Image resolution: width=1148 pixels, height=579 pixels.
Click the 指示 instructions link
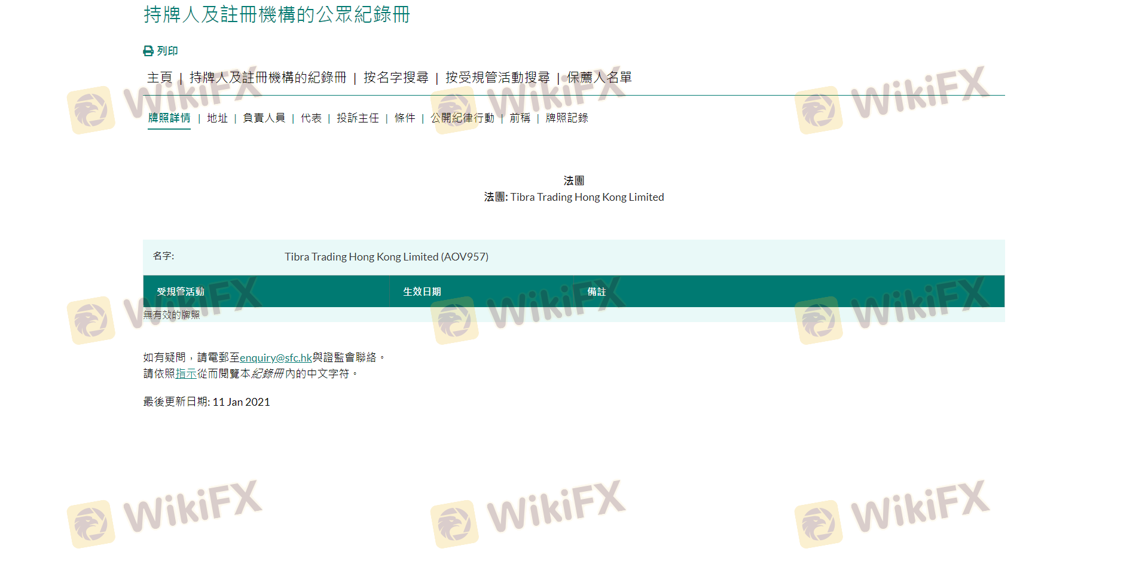point(186,374)
